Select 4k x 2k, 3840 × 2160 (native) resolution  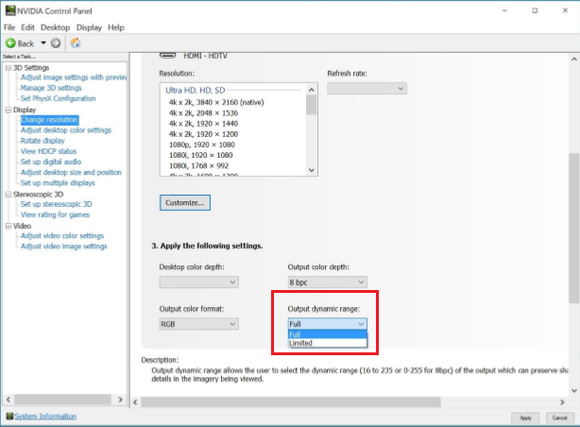click(x=216, y=102)
